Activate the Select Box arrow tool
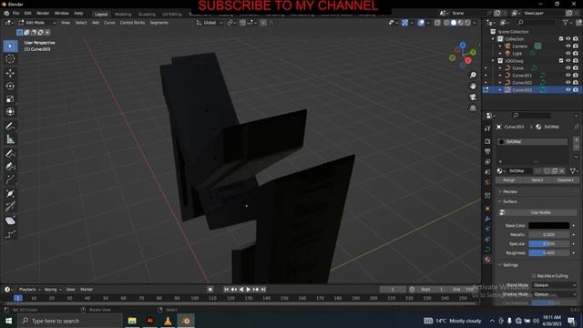 pyautogui.click(x=10, y=46)
